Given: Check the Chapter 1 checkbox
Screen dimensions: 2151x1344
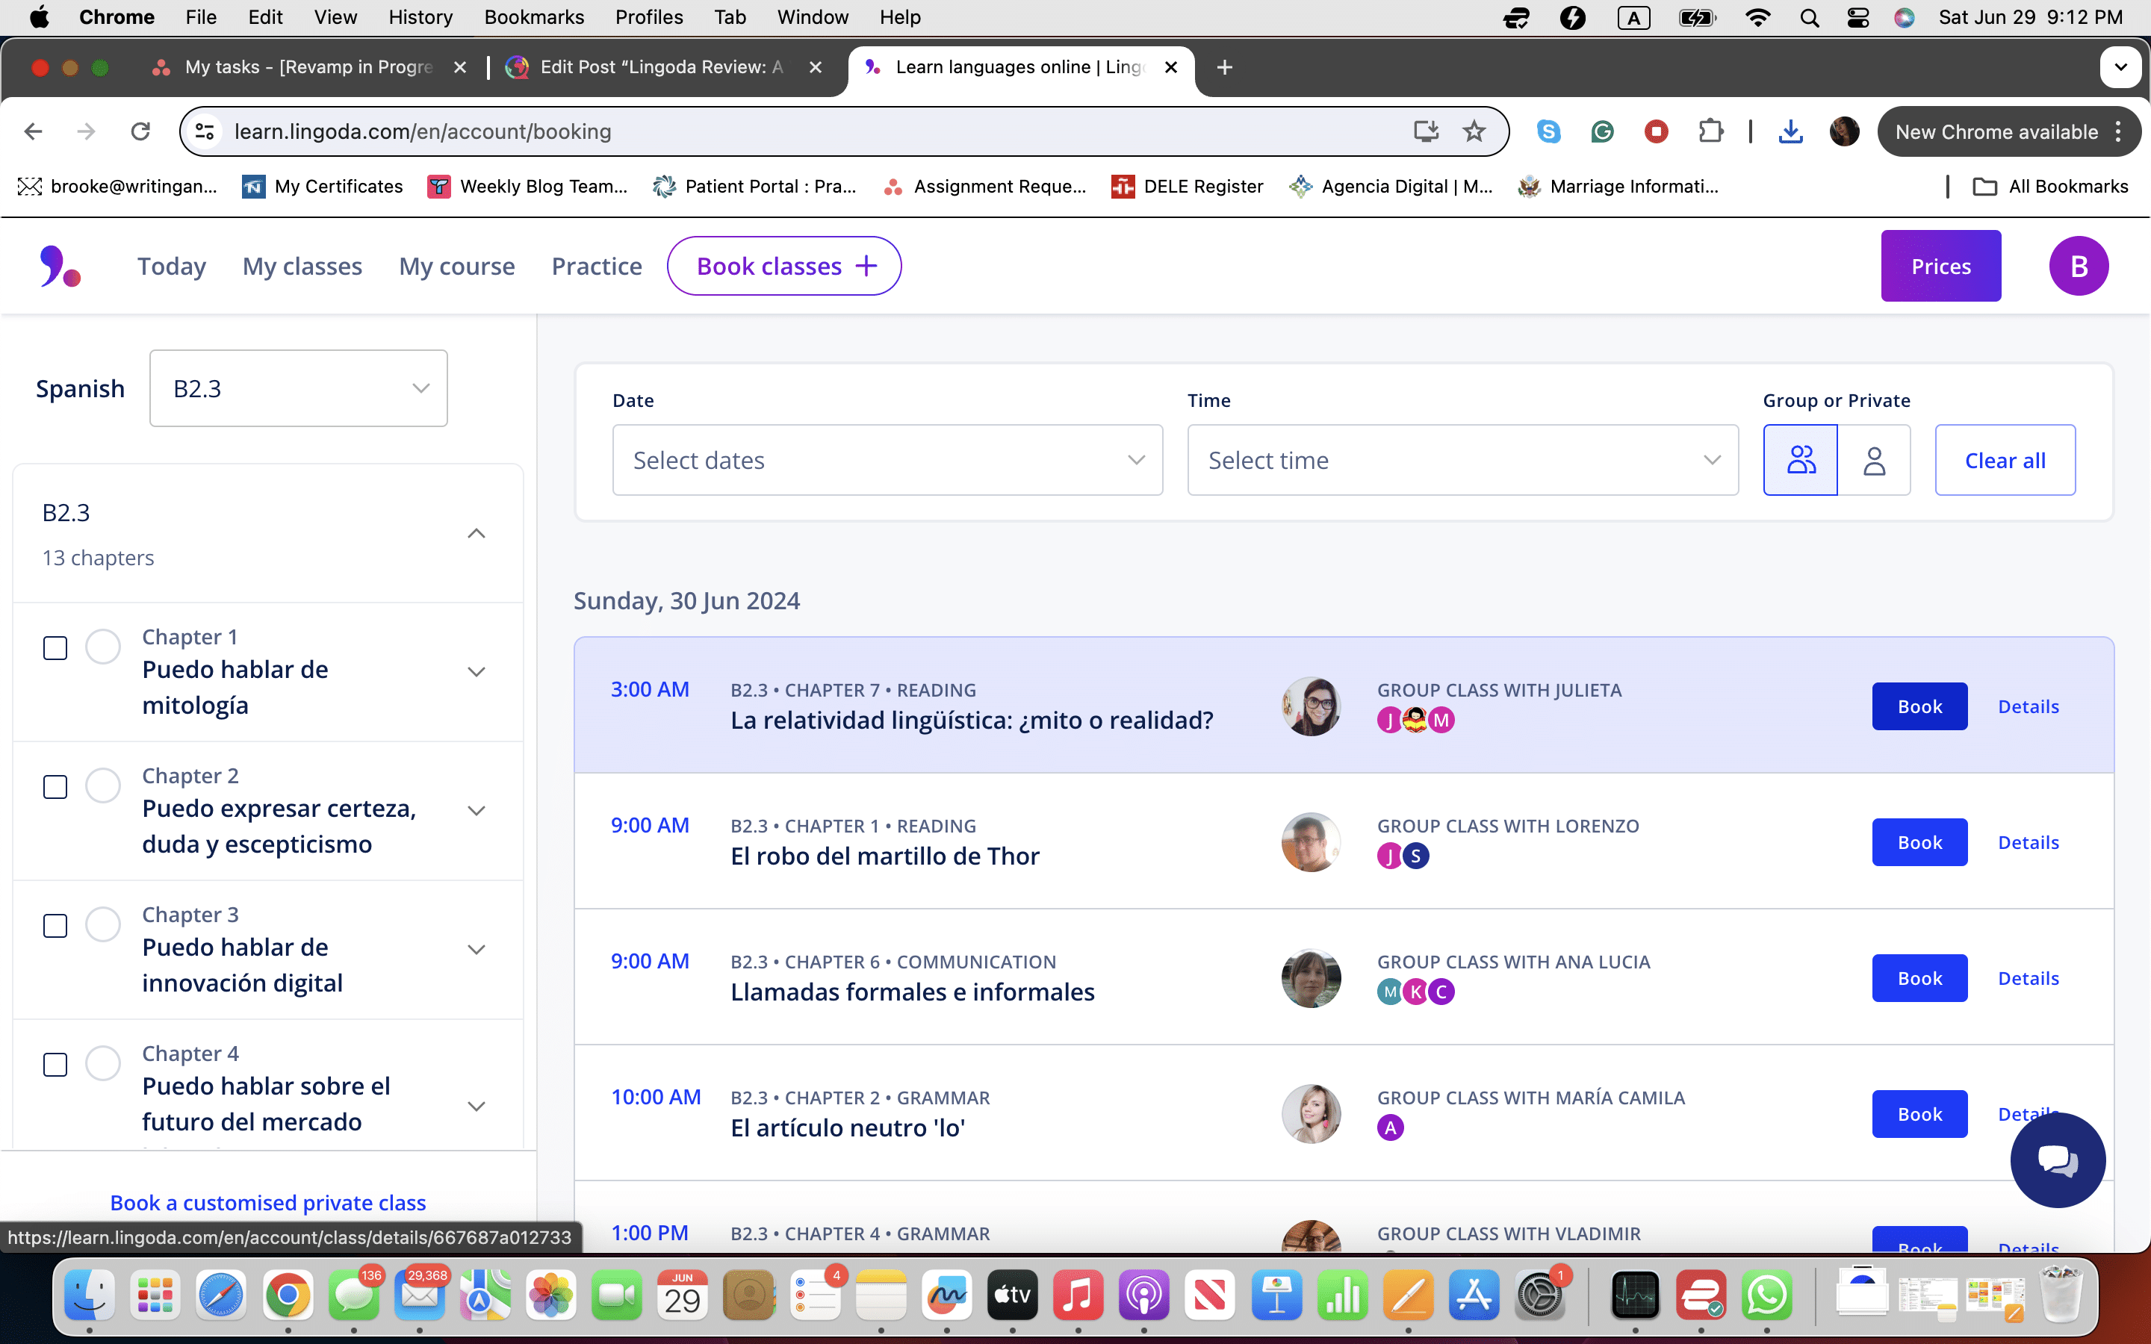Looking at the screenshot, I should point(55,648).
